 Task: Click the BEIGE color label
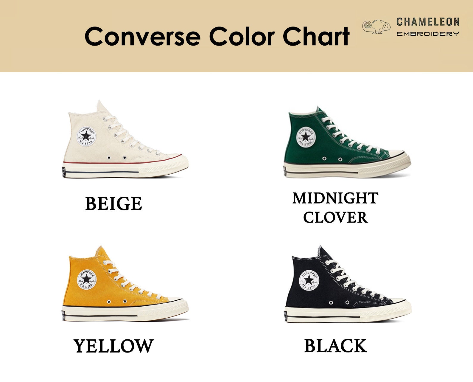click(114, 204)
